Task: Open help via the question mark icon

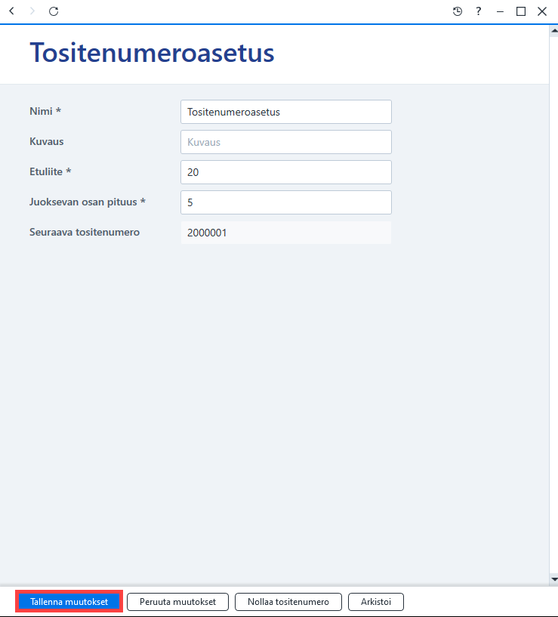Action: (x=479, y=11)
